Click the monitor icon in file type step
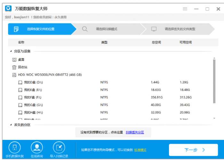This screenshot has width=224, height=160. tap(154, 29)
